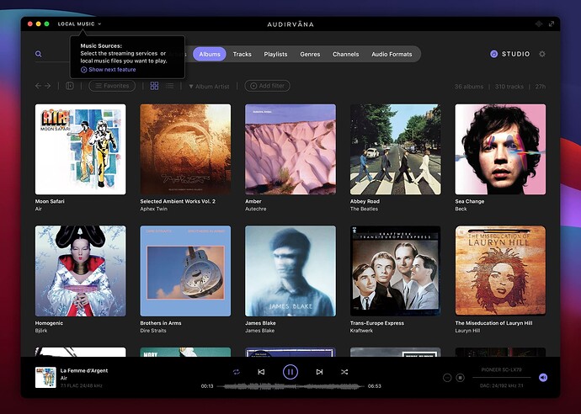The height and width of the screenshot is (414, 581).
Task: Open the Sea Change album cover
Action: pos(500,149)
